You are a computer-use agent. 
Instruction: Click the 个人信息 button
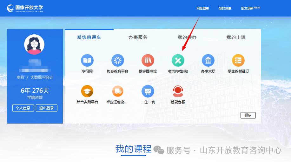point(23,108)
